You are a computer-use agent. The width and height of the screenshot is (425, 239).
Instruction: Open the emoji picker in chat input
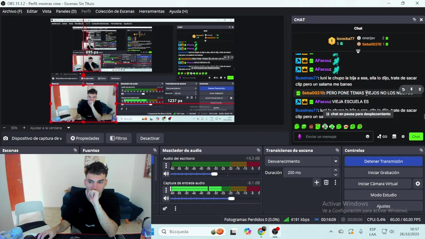[368, 136]
